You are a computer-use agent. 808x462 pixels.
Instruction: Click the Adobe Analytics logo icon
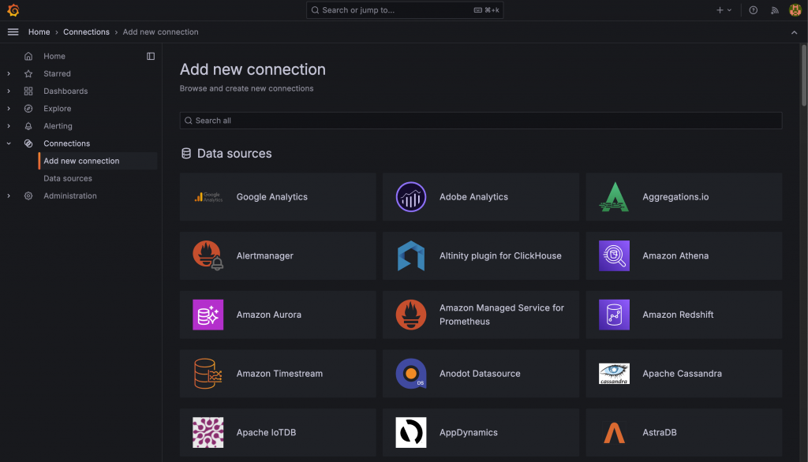point(410,197)
